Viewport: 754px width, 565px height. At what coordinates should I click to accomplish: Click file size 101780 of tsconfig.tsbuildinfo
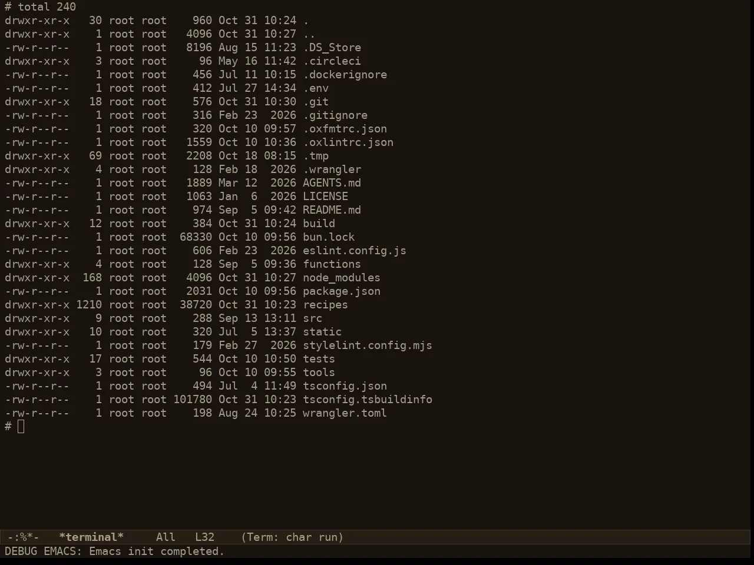tap(193, 400)
